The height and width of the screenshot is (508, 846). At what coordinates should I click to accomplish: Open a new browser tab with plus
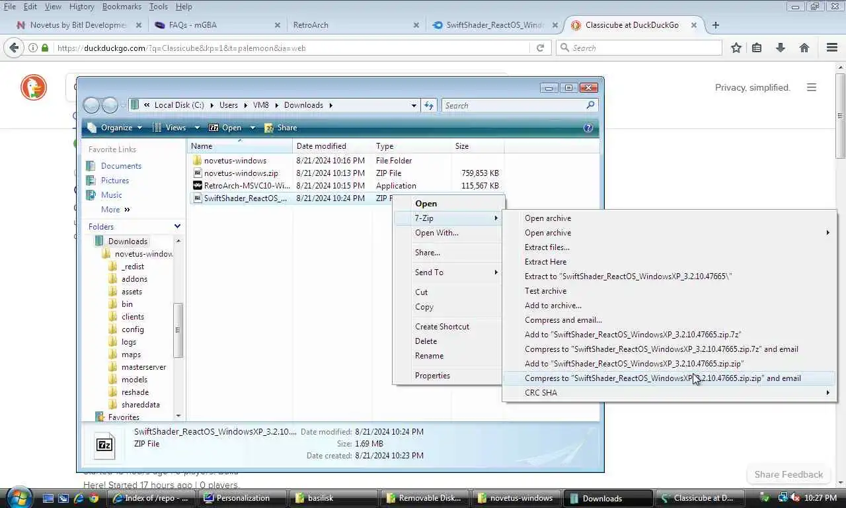pos(715,25)
